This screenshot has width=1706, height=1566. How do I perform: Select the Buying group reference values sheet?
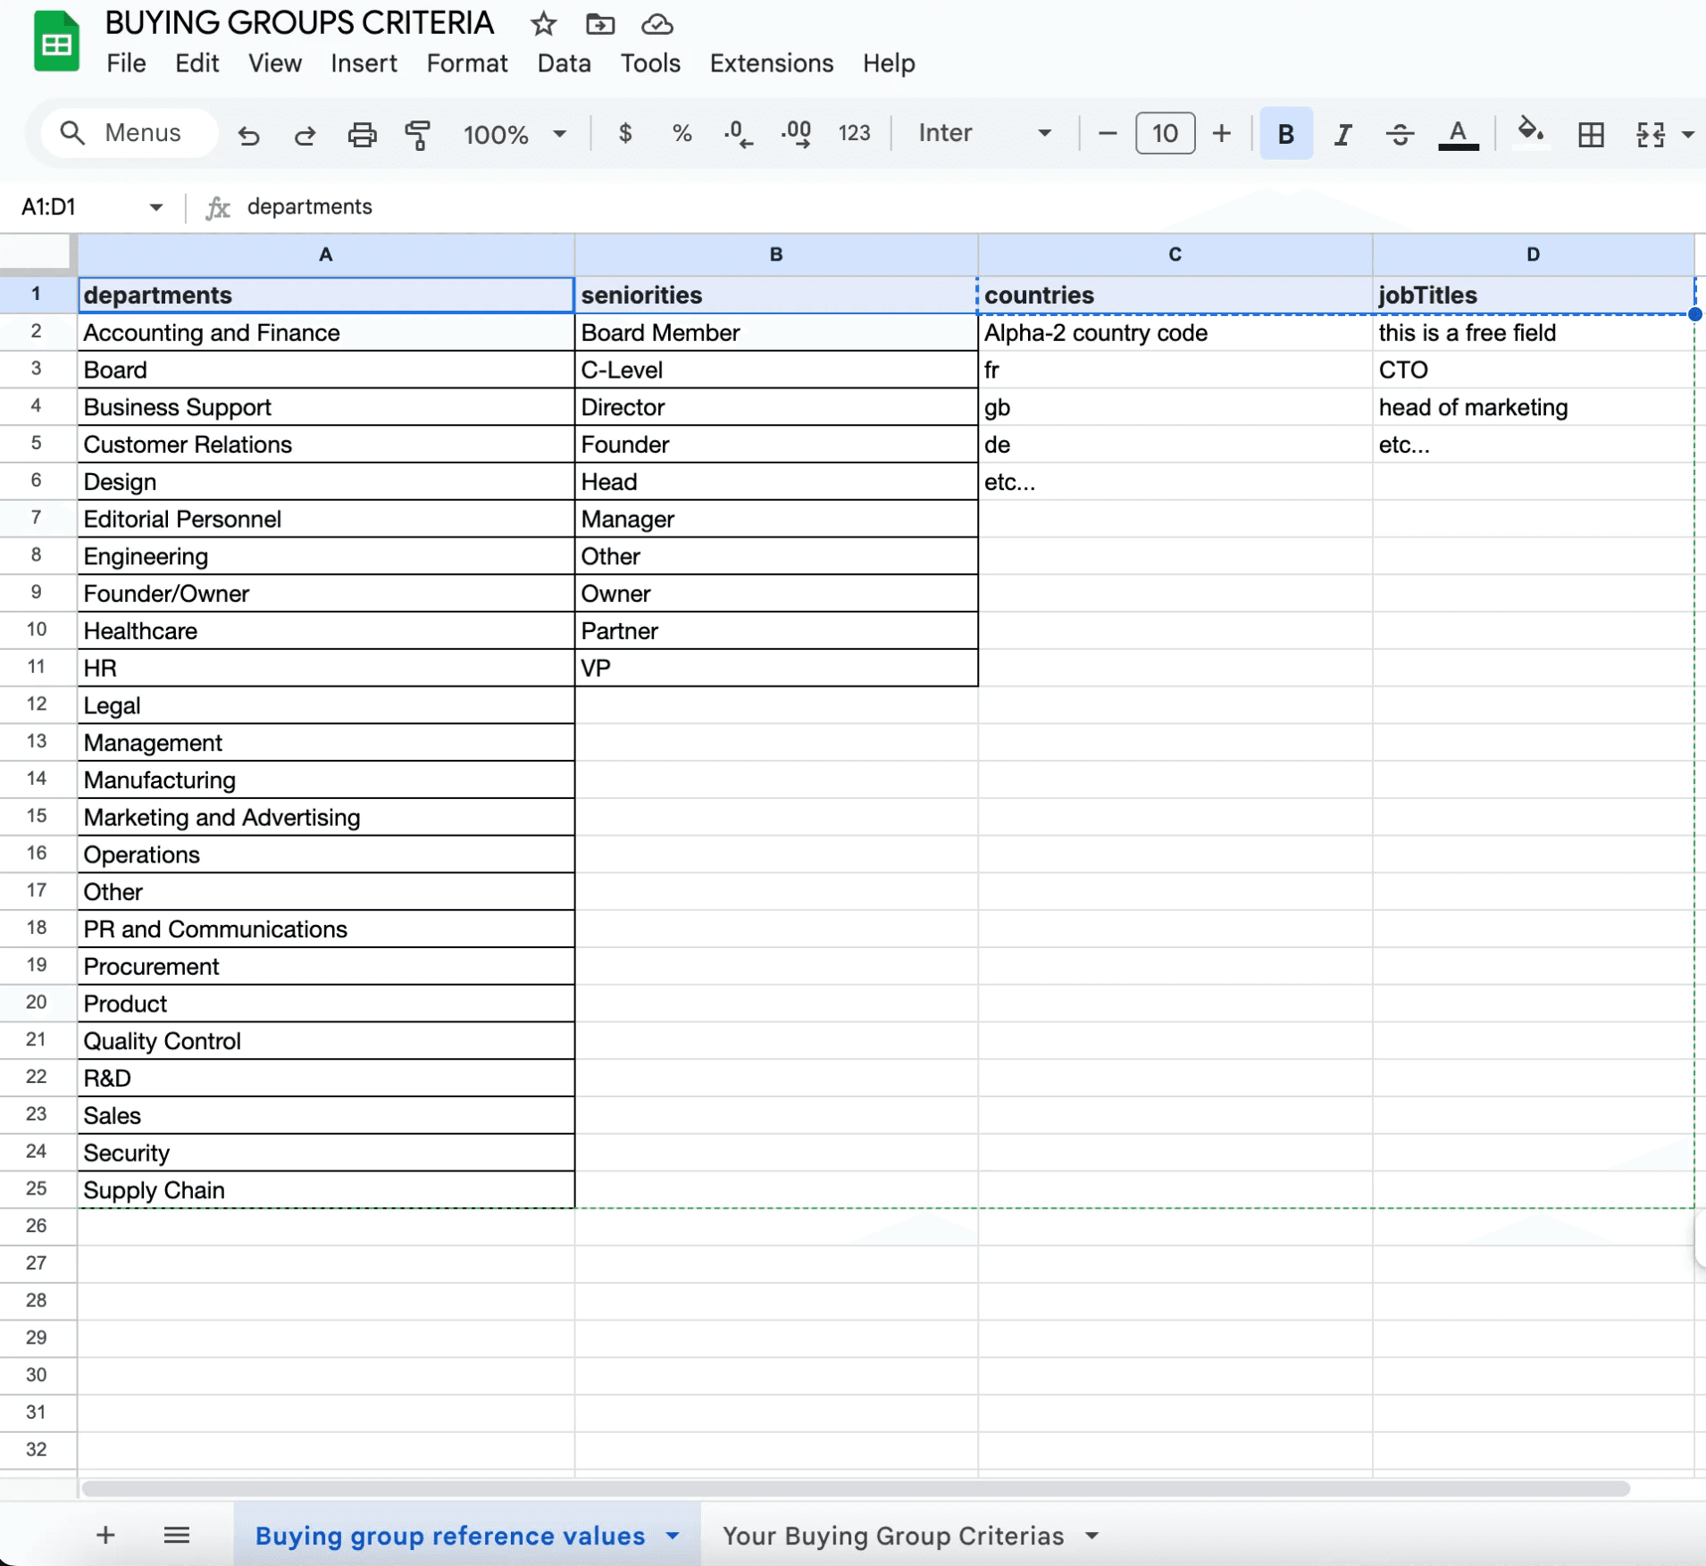(450, 1536)
